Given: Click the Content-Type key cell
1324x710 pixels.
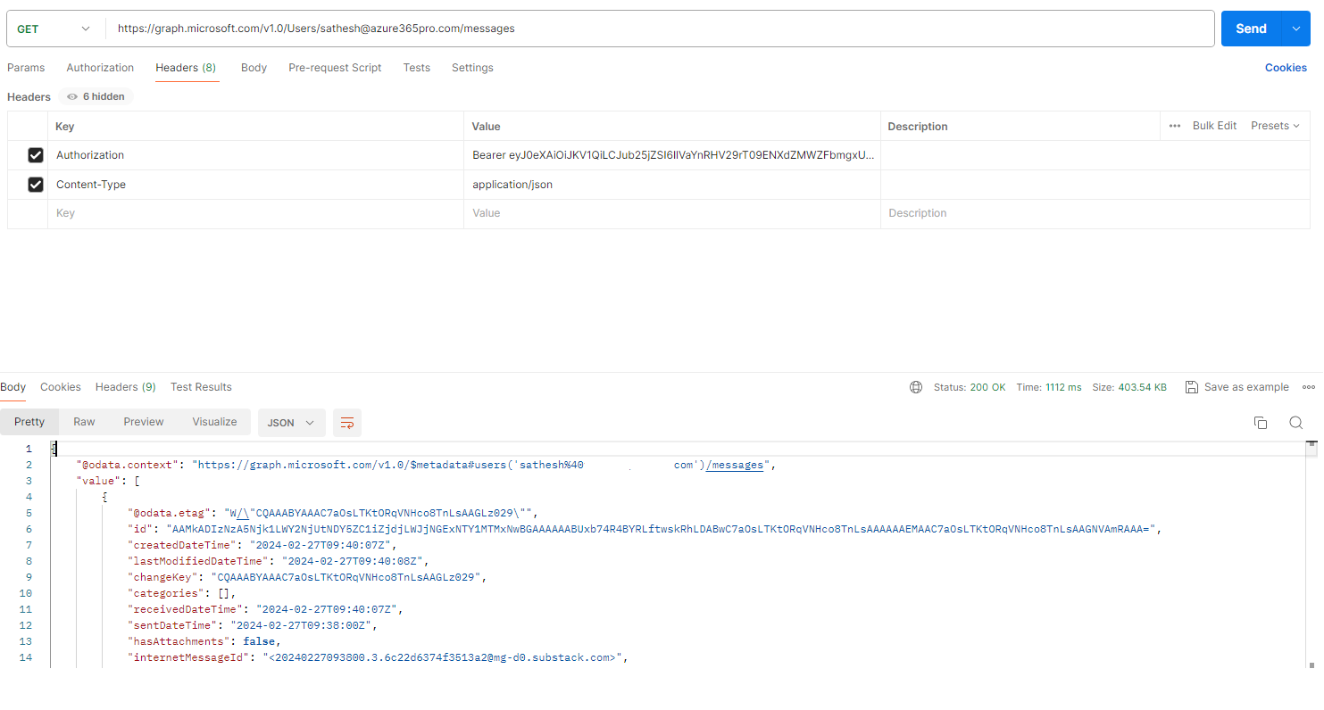Looking at the screenshot, I should (255, 185).
